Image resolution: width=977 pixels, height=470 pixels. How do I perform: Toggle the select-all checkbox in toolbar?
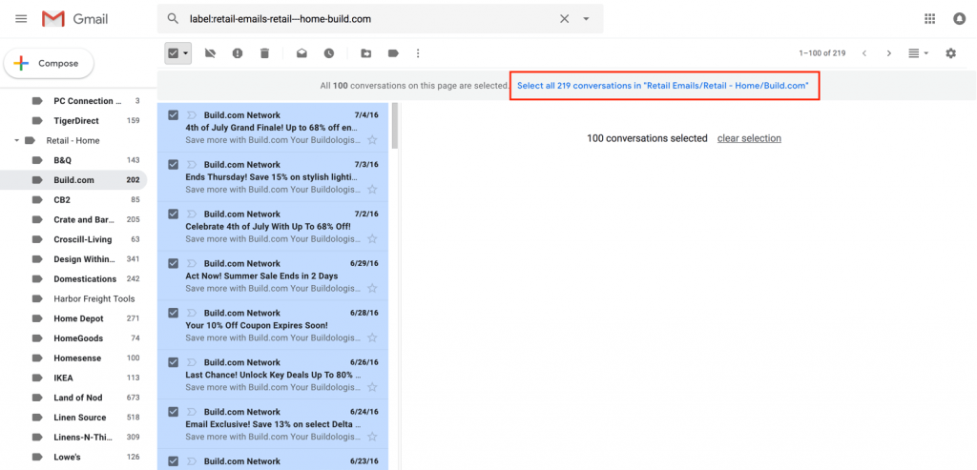(173, 53)
